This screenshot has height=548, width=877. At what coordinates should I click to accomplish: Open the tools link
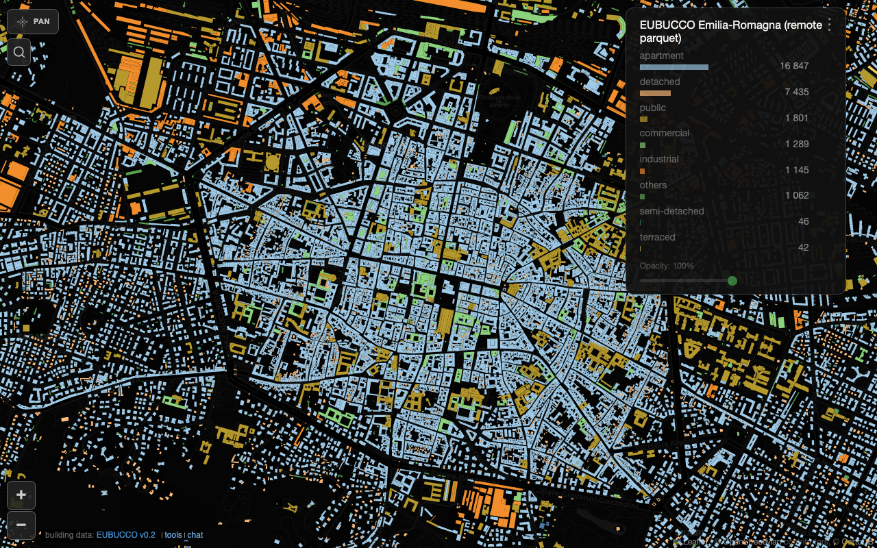(173, 535)
